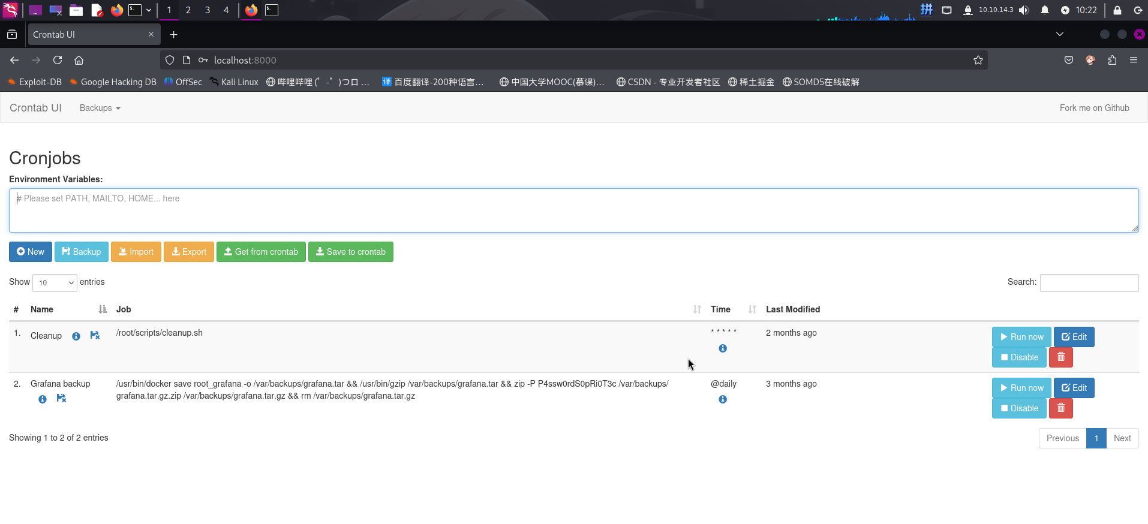Delete the Grafana backup job with the trash button
Screen dimensions: 1148x524
[x=1060, y=408]
